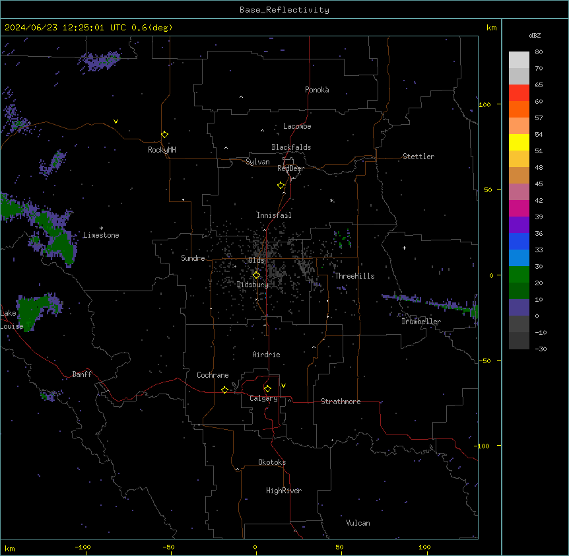Click the Ponoka city label
Image resolution: width=569 pixels, height=556 pixels.
click(317, 90)
